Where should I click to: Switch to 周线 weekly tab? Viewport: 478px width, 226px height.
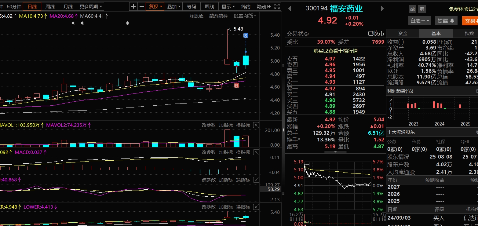click(x=50, y=6)
